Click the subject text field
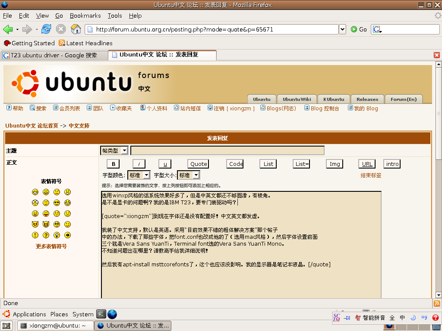The width and height of the screenshot is (442, 331). [x=227, y=150]
